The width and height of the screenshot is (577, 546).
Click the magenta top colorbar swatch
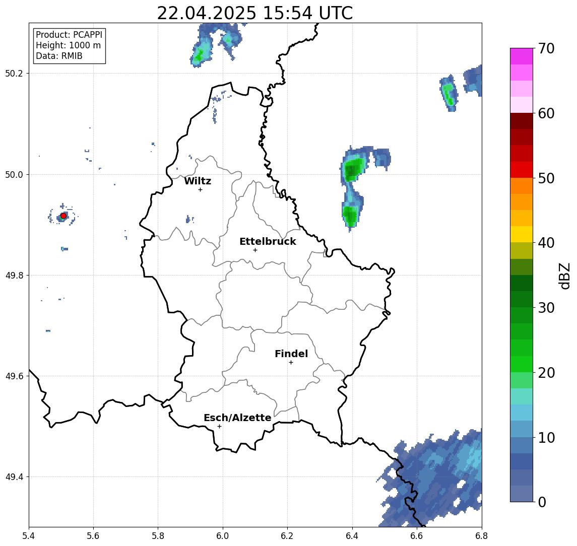point(522,56)
